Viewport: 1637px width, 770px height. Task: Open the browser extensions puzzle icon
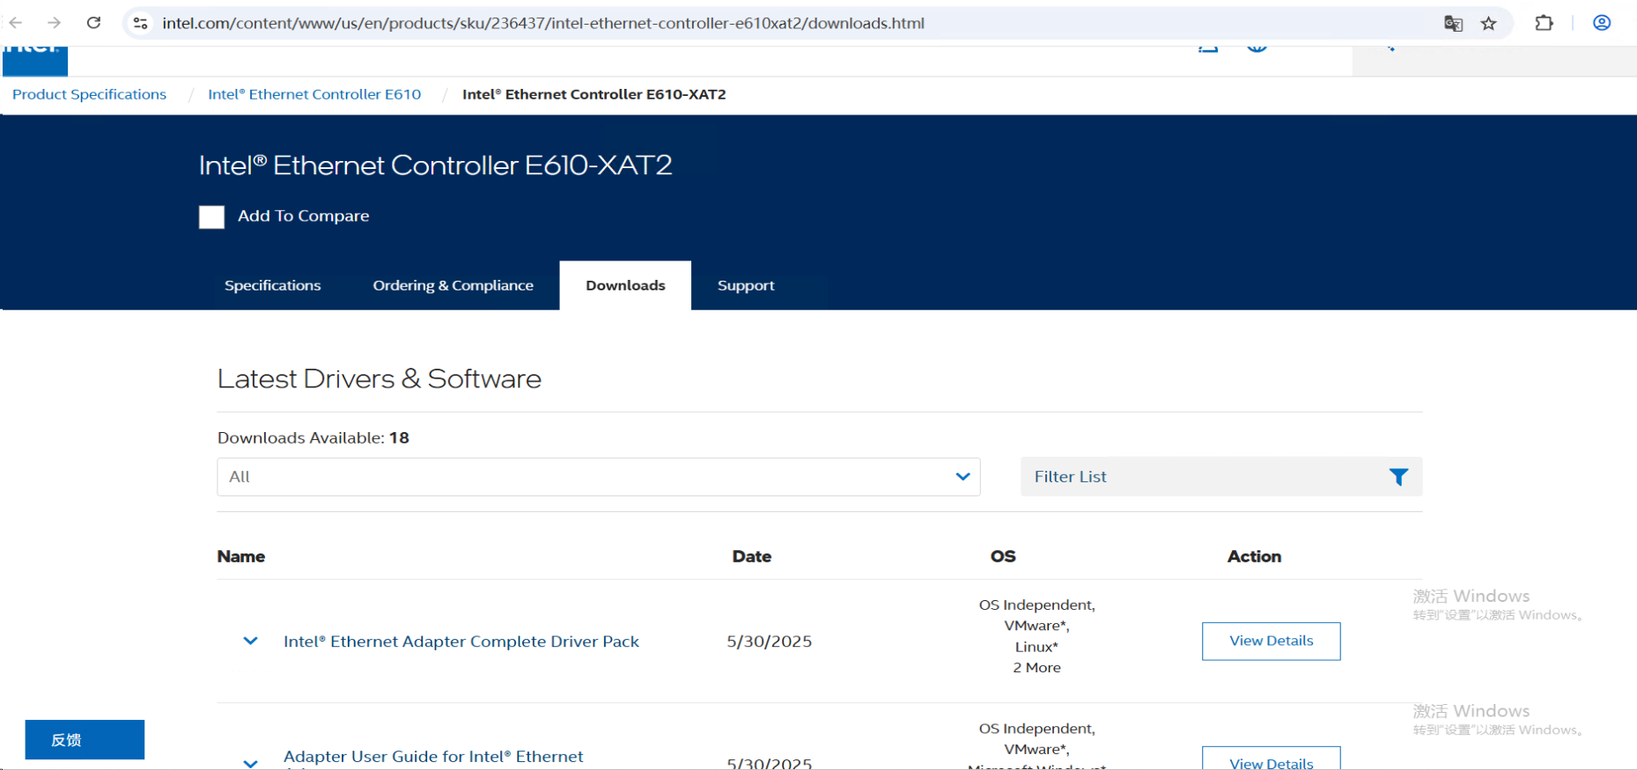(x=1544, y=23)
